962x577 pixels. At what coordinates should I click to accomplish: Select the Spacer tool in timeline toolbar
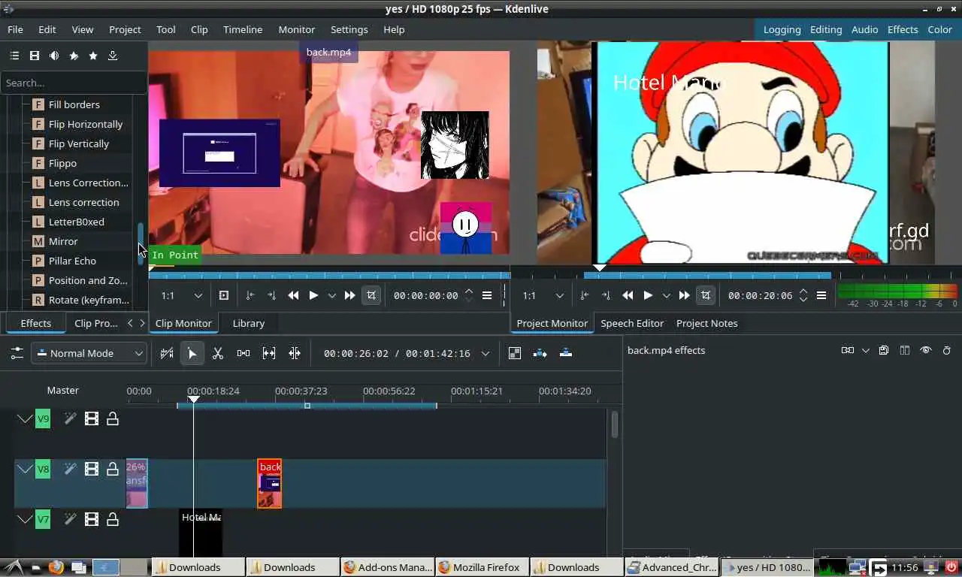click(x=244, y=353)
